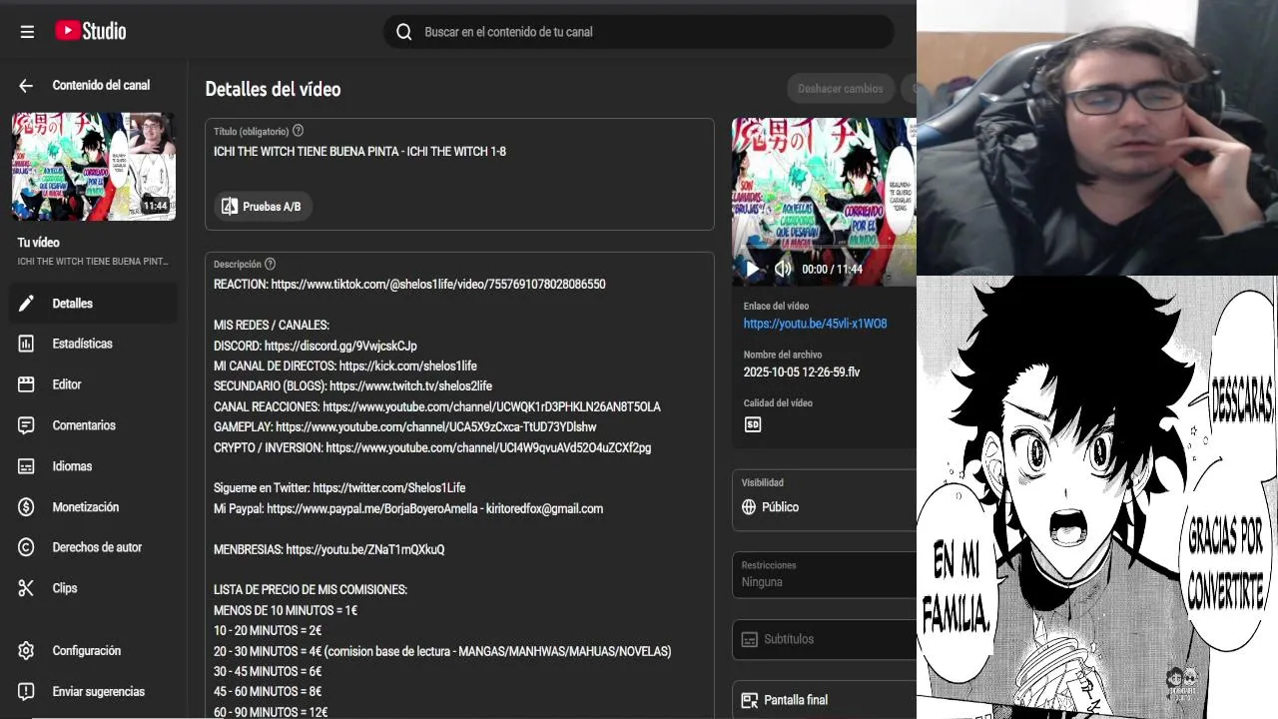Open the Estadísticas section
The width and height of the screenshot is (1278, 719).
point(94,344)
